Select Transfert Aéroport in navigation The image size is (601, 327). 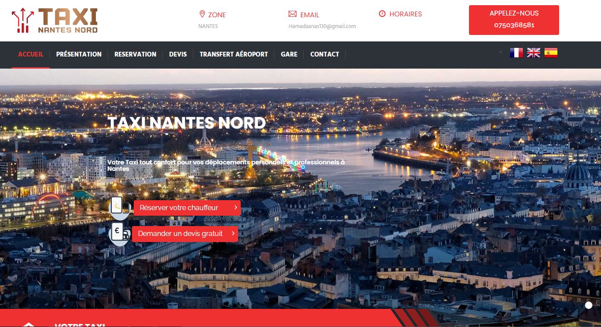pos(234,54)
